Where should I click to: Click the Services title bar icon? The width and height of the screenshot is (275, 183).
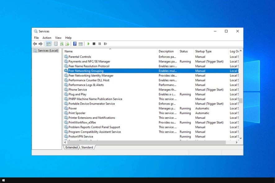tap(36, 31)
